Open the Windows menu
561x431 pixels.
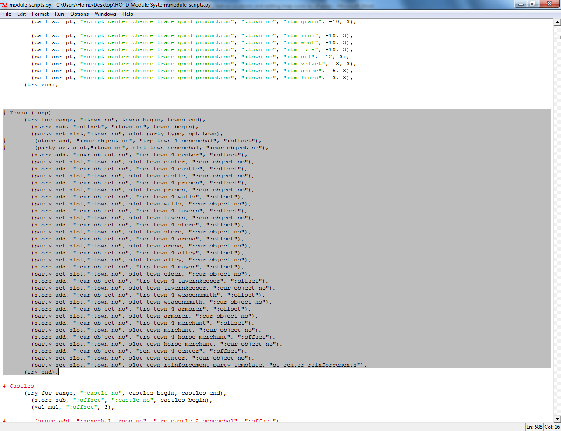tap(105, 14)
